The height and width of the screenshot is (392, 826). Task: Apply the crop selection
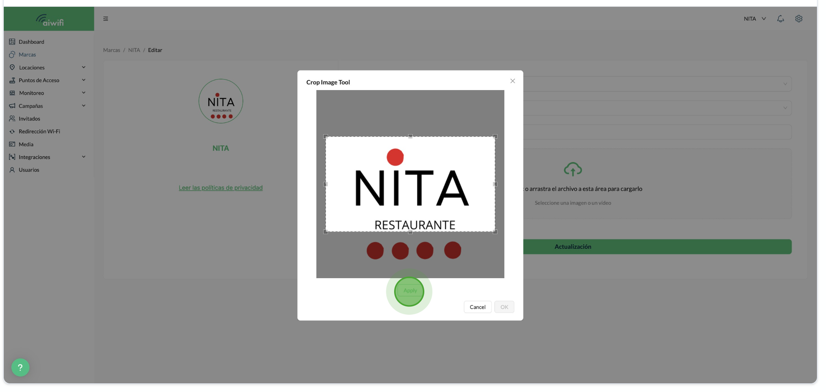point(410,291)
